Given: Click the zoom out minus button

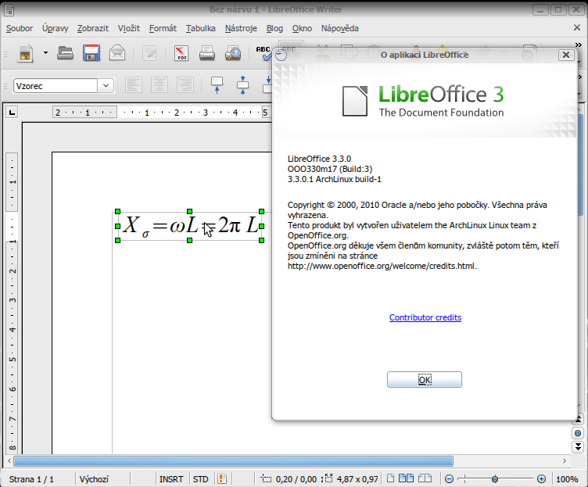Looking at the screenshot, I should [450, 478].
